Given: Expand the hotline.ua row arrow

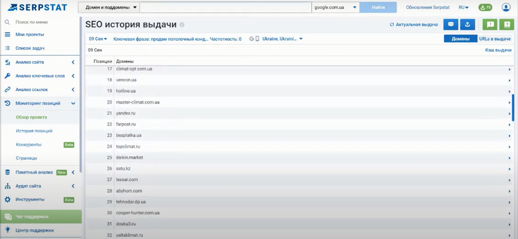Looking at the screenshot, I should 509,91.
